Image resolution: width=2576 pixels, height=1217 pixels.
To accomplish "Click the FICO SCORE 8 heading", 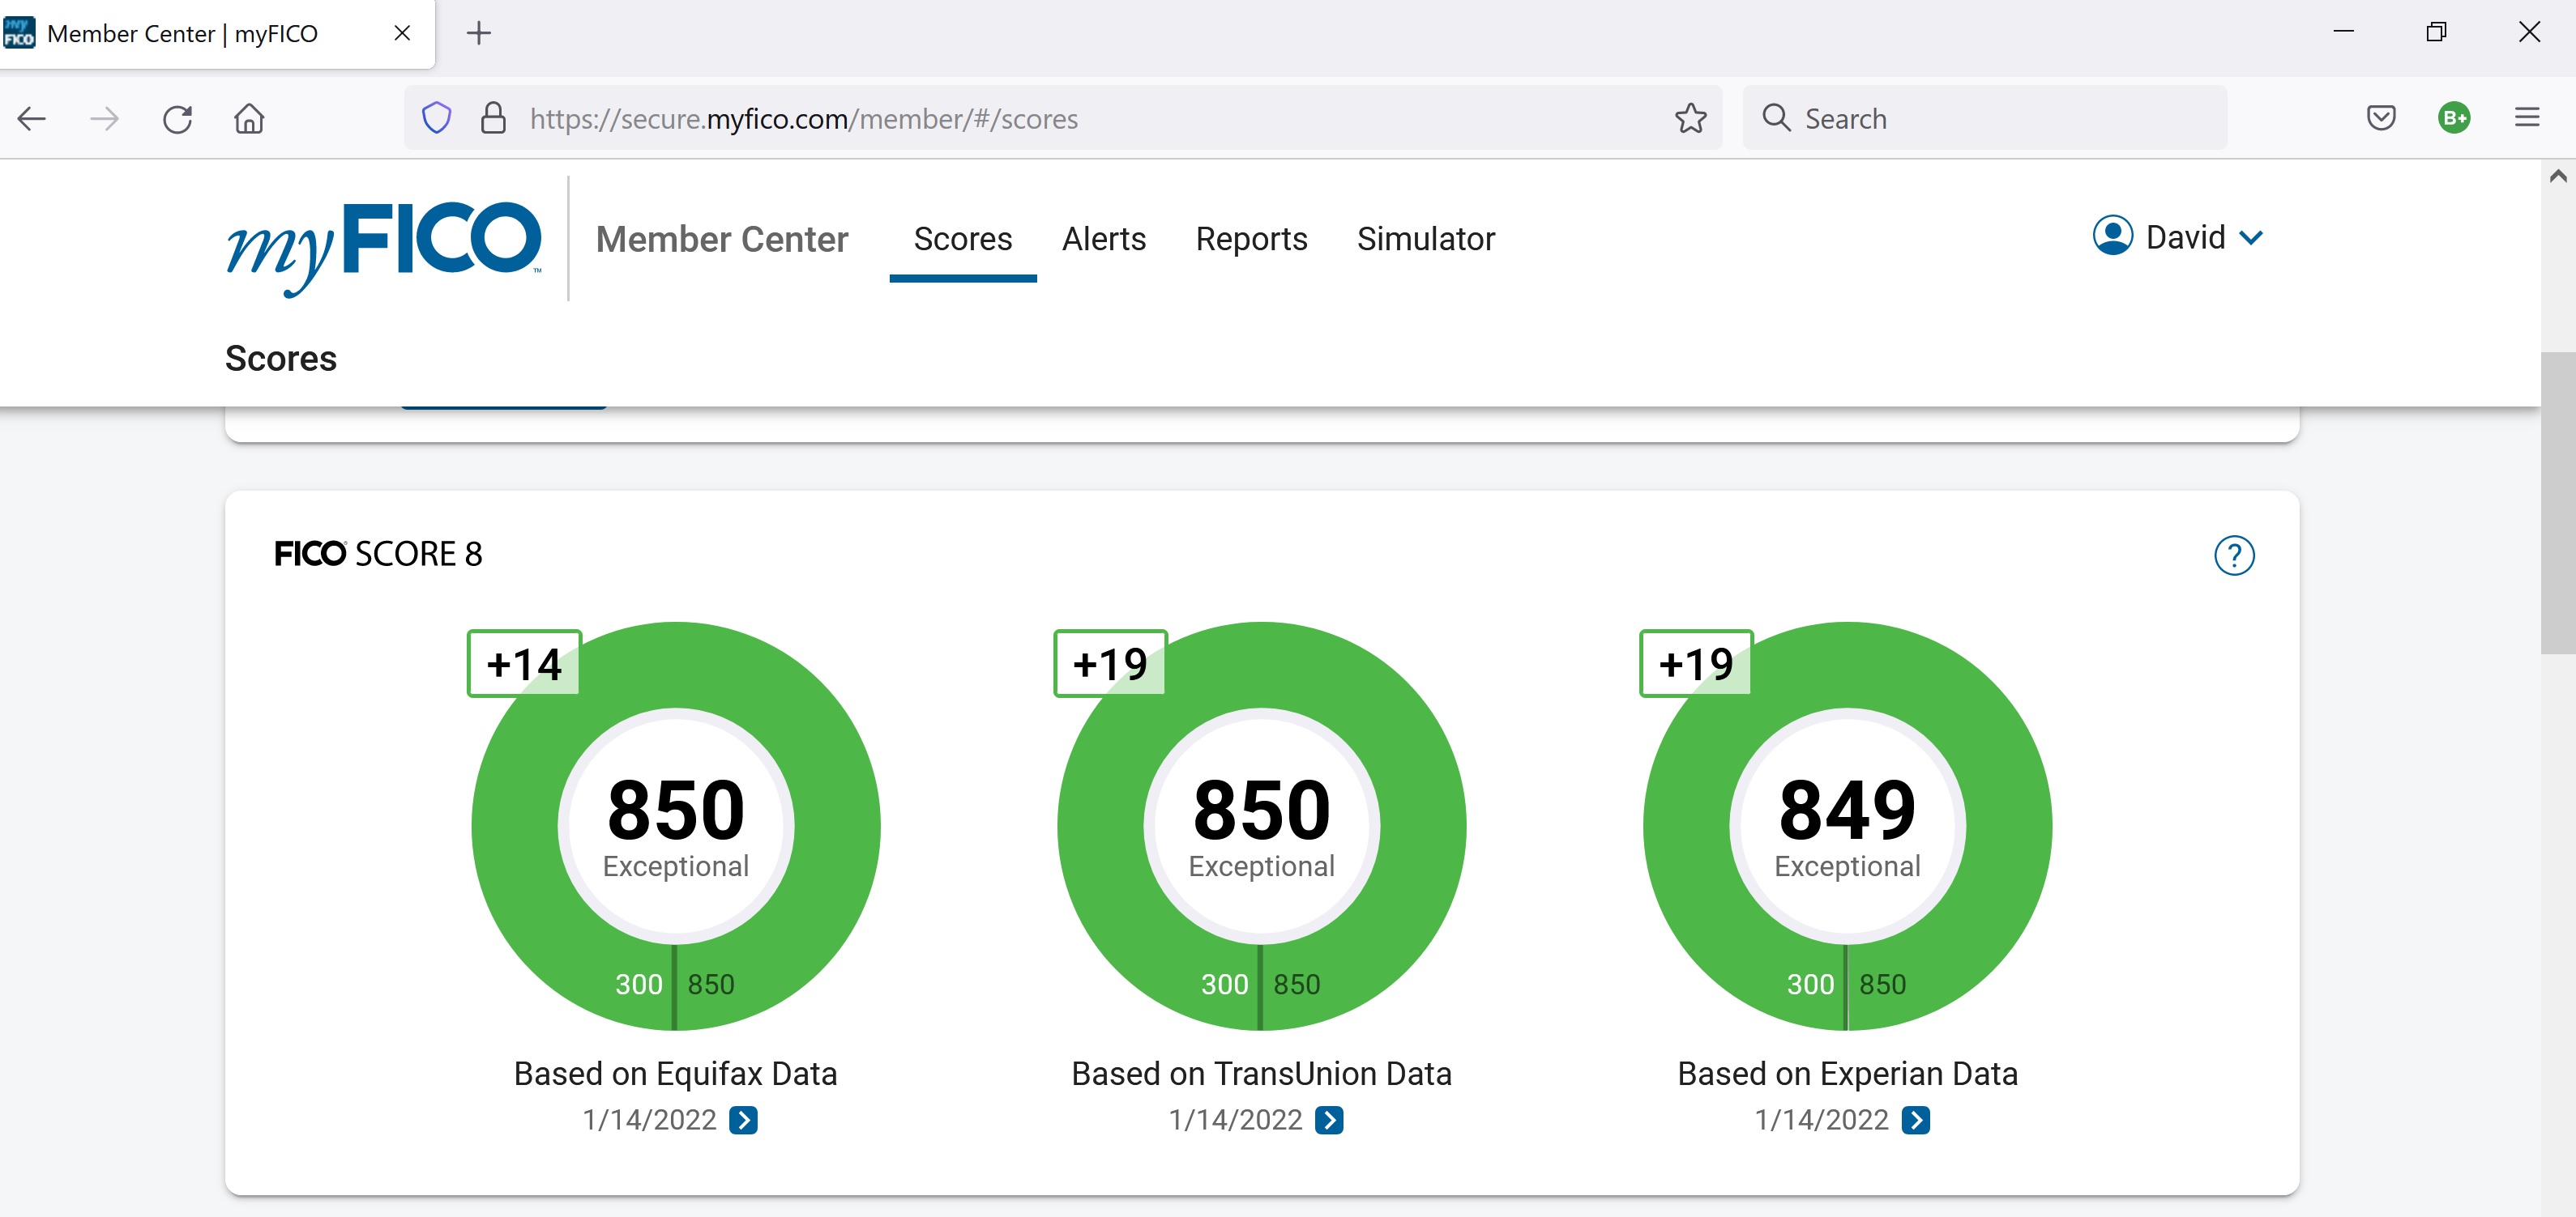I will [378, 555].
